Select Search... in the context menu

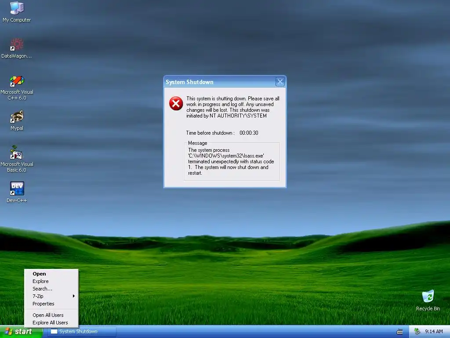coord(51,289)
